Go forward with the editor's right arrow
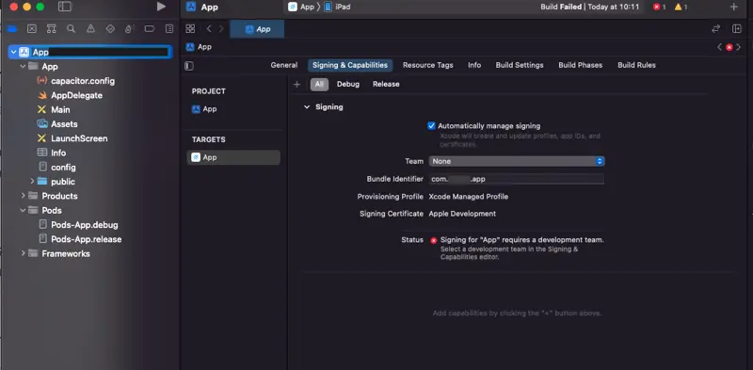Image resolution: width=753 pixels, height=370 pixels. 221,29
